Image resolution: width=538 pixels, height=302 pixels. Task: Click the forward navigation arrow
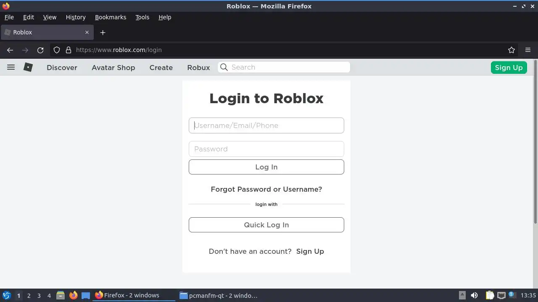point(25,50)
